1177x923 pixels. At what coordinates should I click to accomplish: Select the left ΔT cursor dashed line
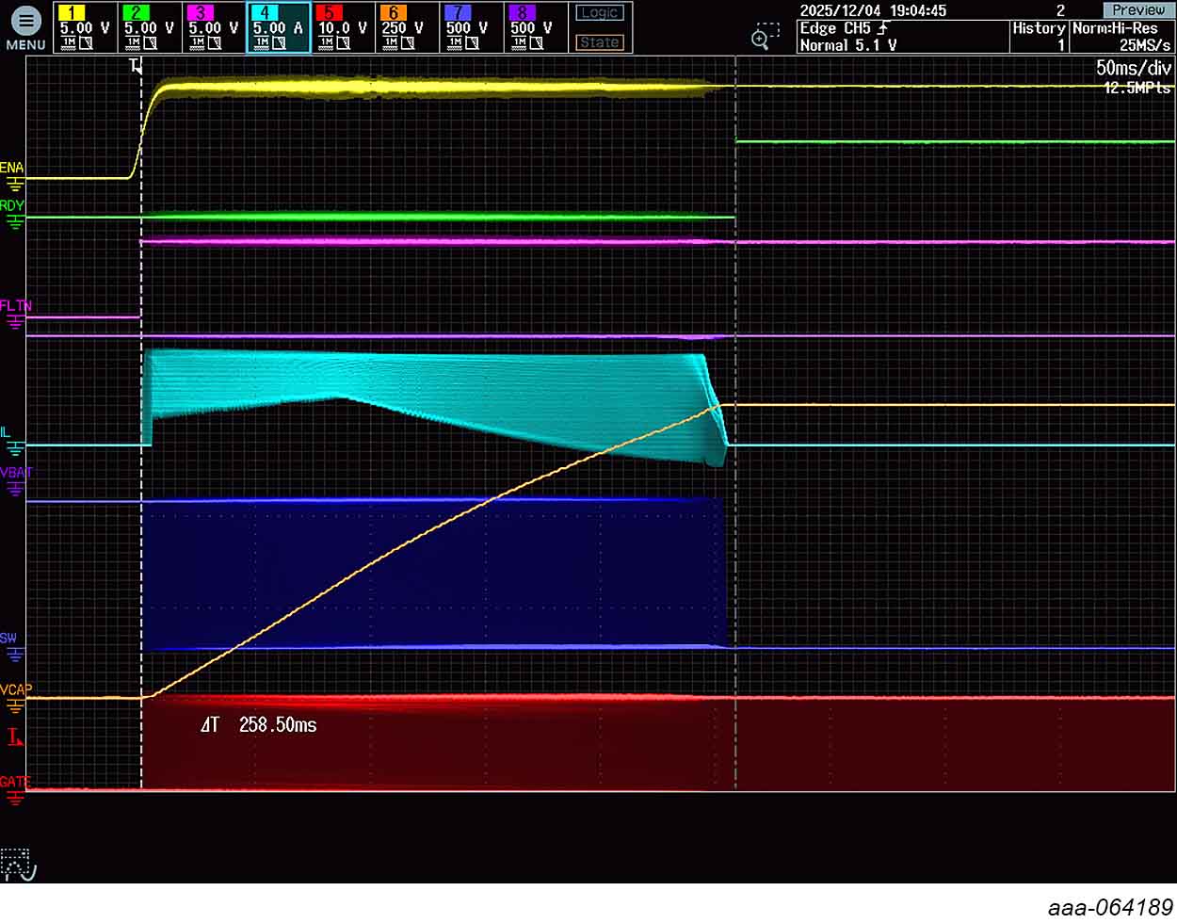click(141, 424)
